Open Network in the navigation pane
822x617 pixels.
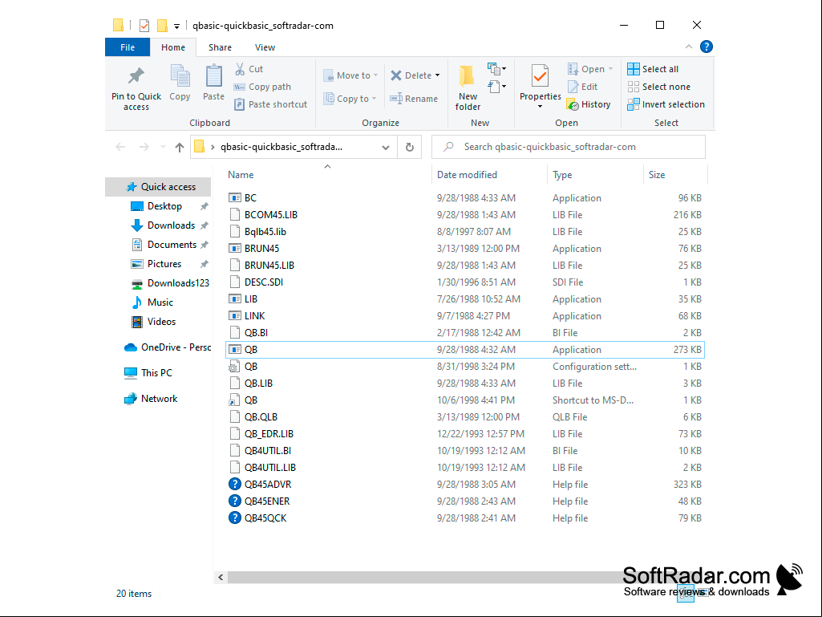(151, 399)
